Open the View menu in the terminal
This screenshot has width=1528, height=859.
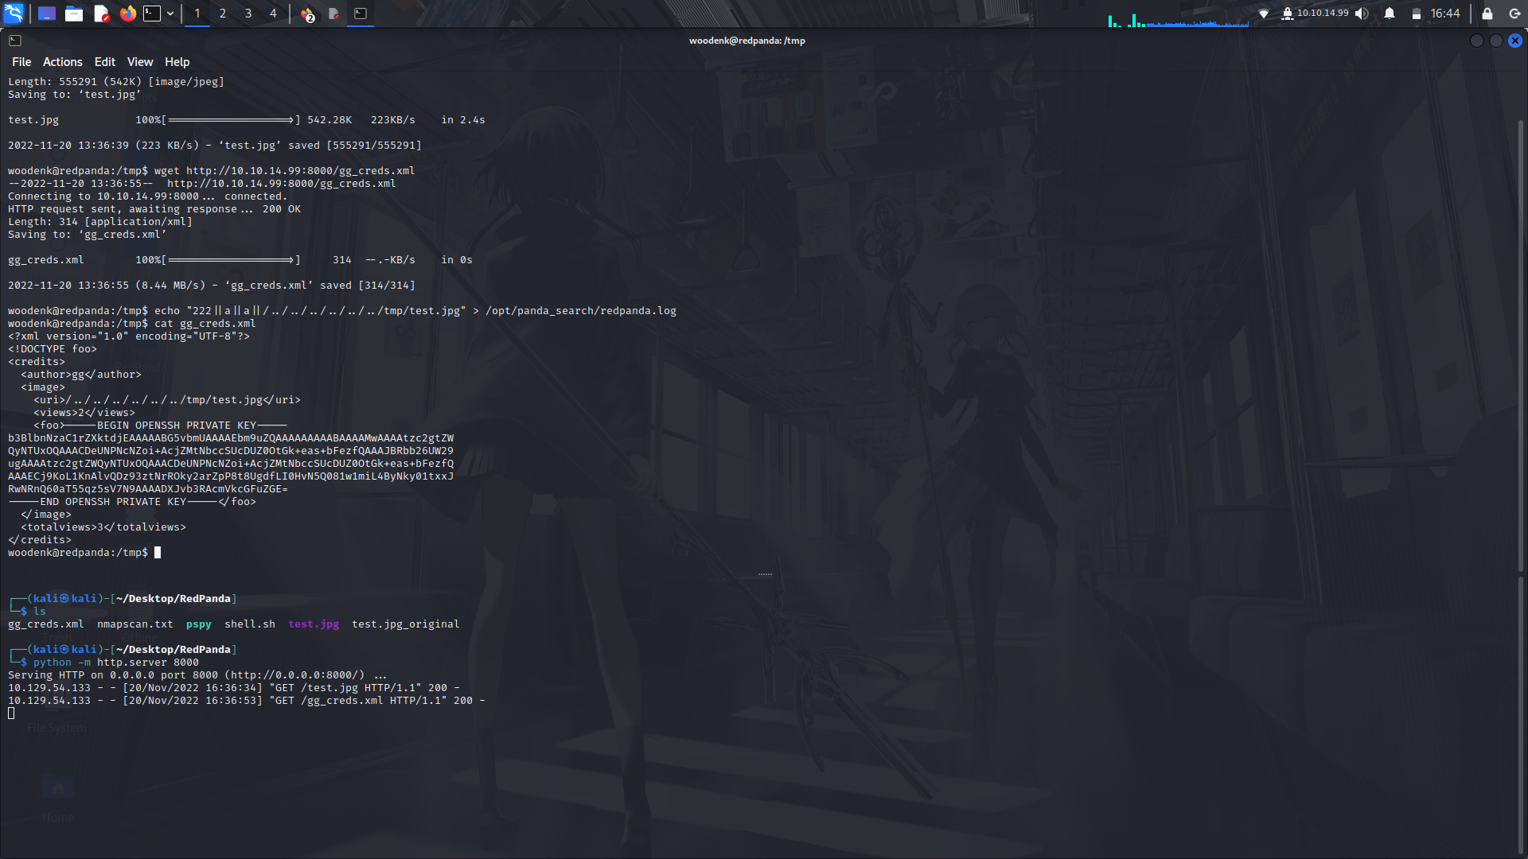coord(140,61)
